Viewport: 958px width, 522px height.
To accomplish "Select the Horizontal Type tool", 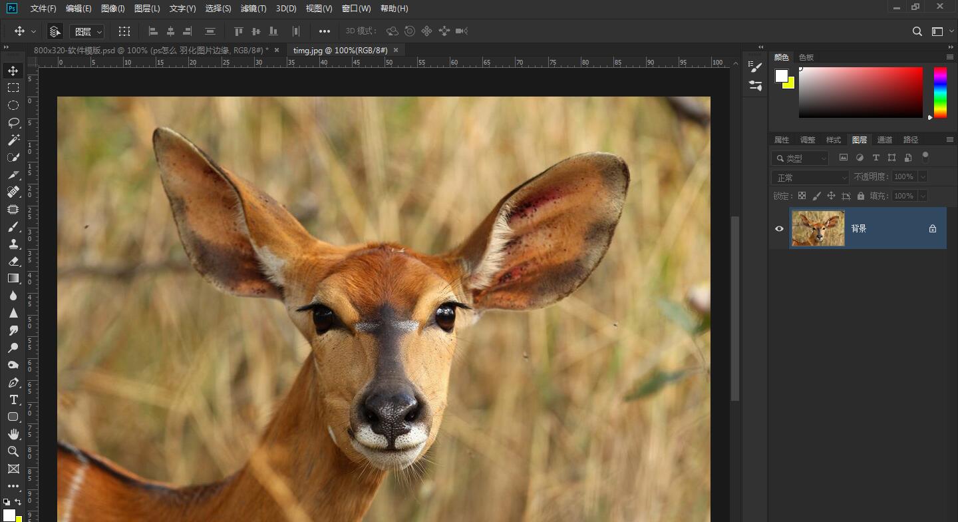I will [13, 399].
